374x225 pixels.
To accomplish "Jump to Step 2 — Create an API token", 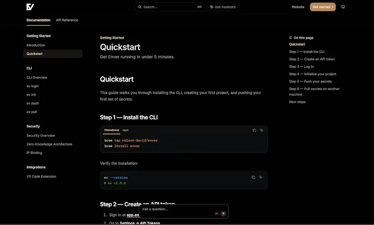I will coord(312,59).
